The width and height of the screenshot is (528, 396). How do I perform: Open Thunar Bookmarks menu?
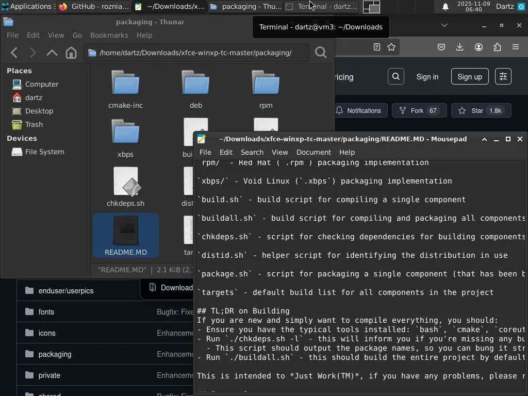[109, 35]
